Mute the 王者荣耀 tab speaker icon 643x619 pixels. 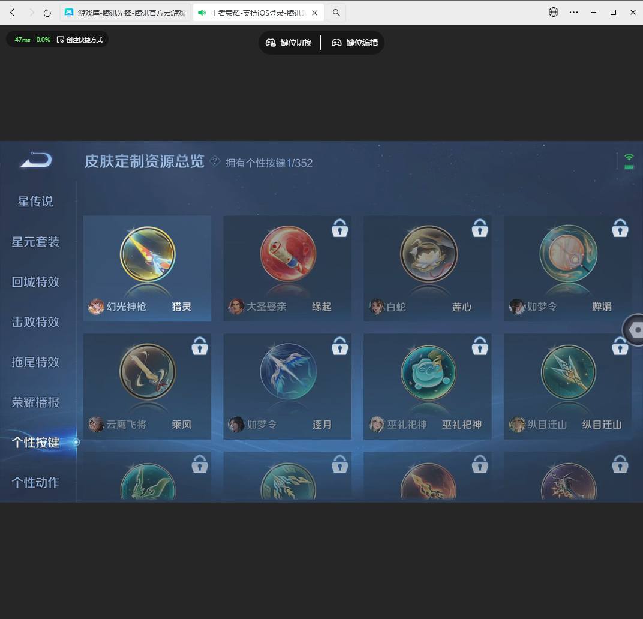[x=202, y=11]
